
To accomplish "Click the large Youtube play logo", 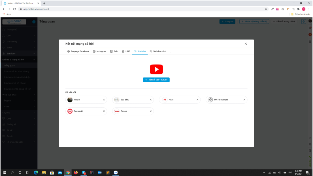I will coord(156,69).
